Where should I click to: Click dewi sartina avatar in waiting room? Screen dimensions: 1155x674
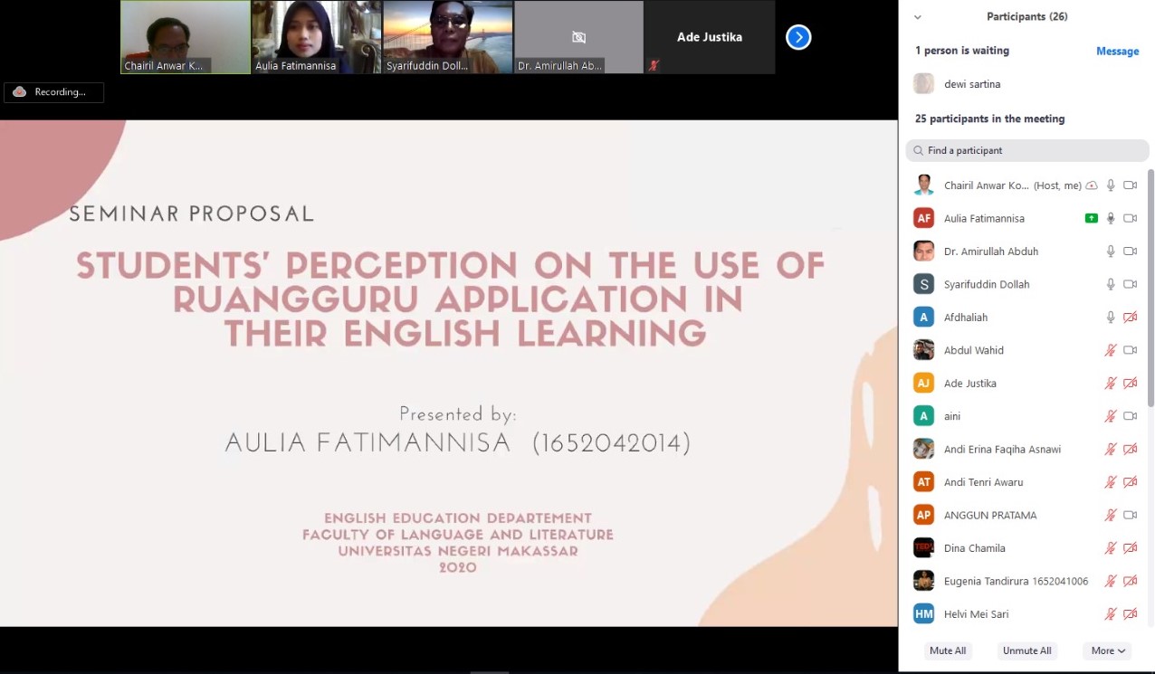coord(923,84)
